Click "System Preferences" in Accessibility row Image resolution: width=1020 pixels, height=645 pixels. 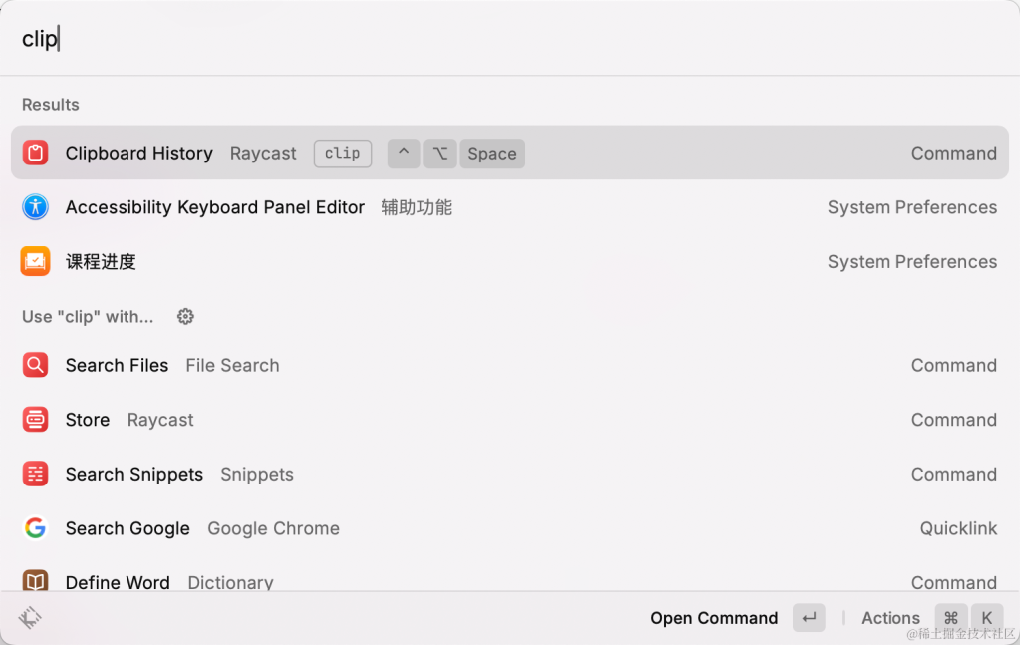[x=912, y=207]
